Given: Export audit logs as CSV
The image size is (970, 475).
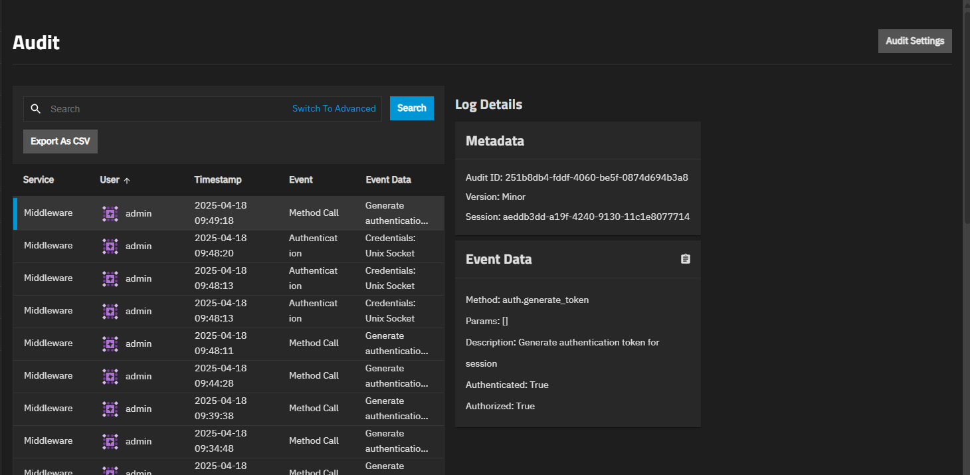Looking at the screenshot, I should (x=60, y=142).
